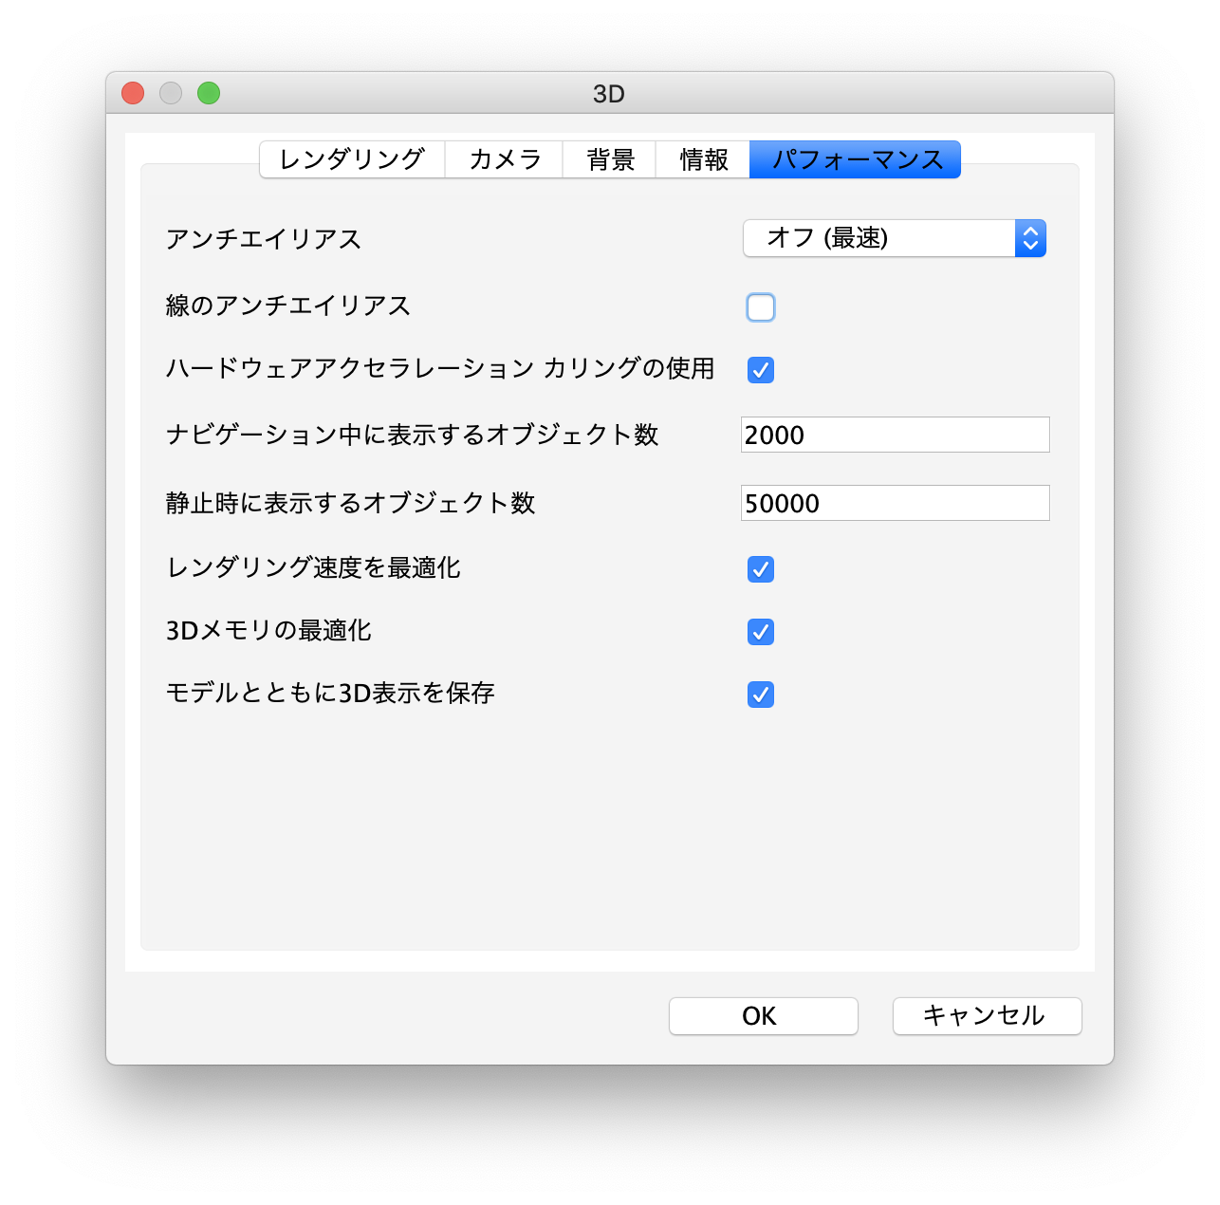Click the blue dropdown arrows for アンチエイリアス

1030,238
